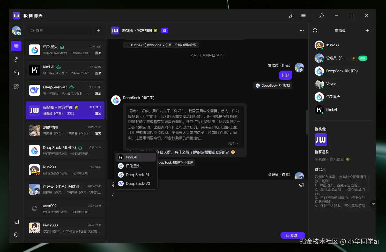
Task: Open the DeepSeek-V3 conversation
Action: pos(65,90)
